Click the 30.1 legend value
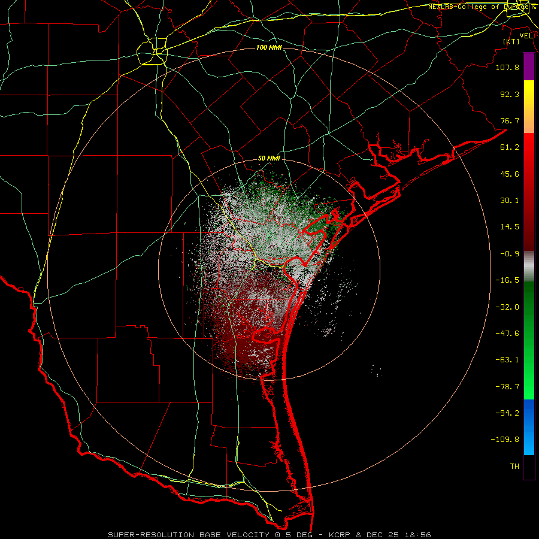The image size is (539, 539). [x=510, y=201]
